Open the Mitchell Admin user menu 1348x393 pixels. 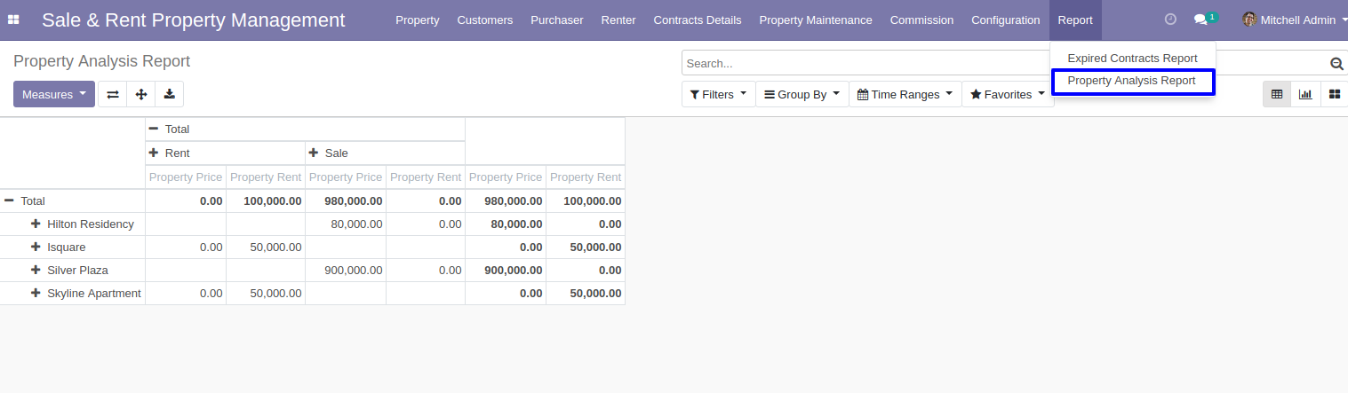click(1295, 20)
